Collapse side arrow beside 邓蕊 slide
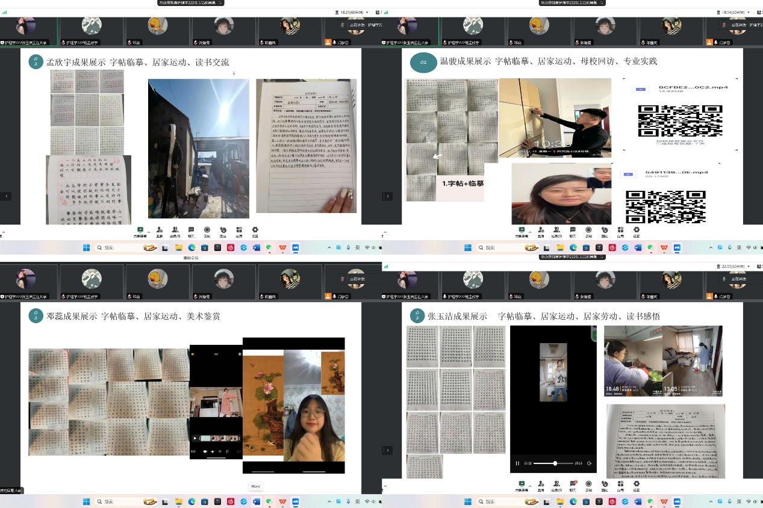763x508 pixels. (6, 450)
